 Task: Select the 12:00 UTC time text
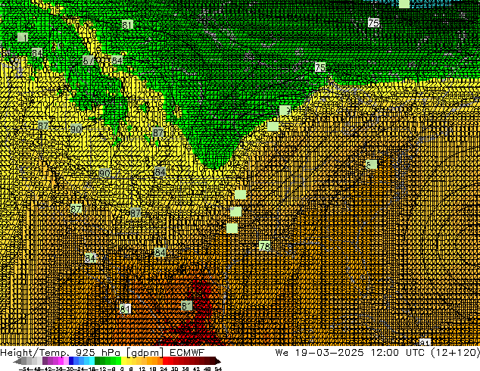pos(397,352)
